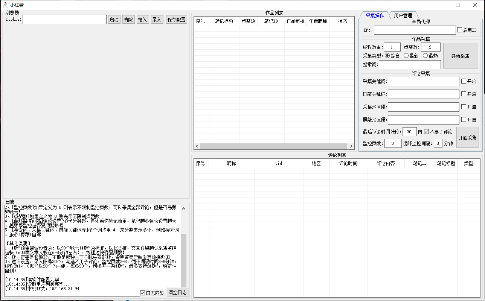Click 开始采集 in the 作品采集 section
The height and width of the screenshot is (301, 485).
coord(461,56)
